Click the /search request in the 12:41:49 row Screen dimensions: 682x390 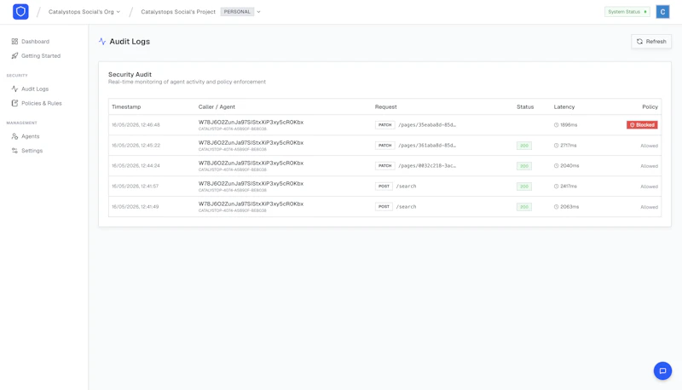coord(406,206)
